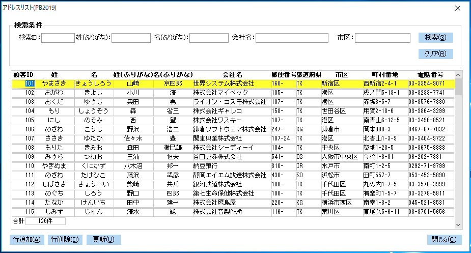Click the 恒夫 kanji name cell
This screenshot has width=471, height=253.
tap(173, 157)
